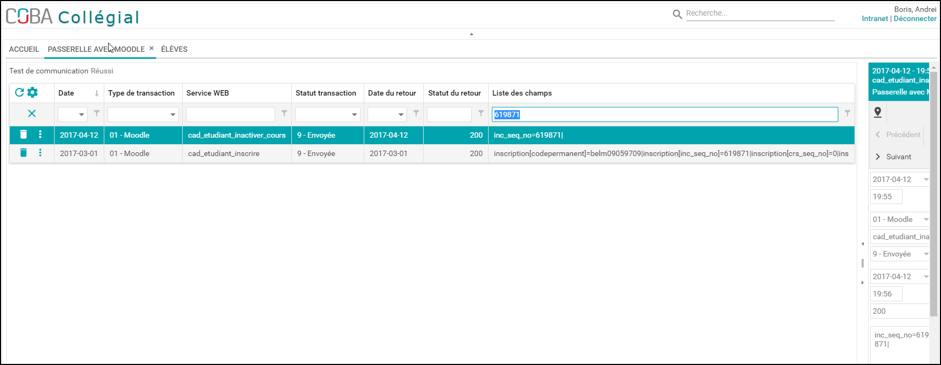Expand Type de transaction filter dropdown

click(173, 114)
